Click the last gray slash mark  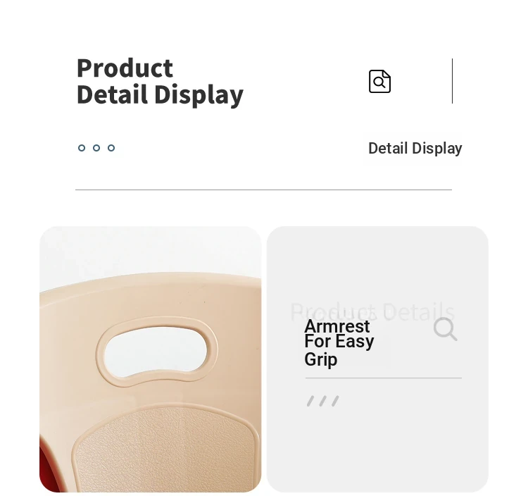click(335, 401)
